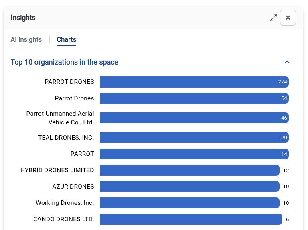Select the Parrot Drones bar showing 54
Image resolution: width=308 pixels, height=230 pixels.
click(194, 98)
